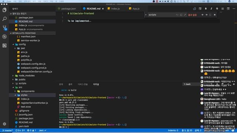The image size is (237, 133).
Task: Click the spaces: 2 indentation status item
Action: (x=198, y=130)
